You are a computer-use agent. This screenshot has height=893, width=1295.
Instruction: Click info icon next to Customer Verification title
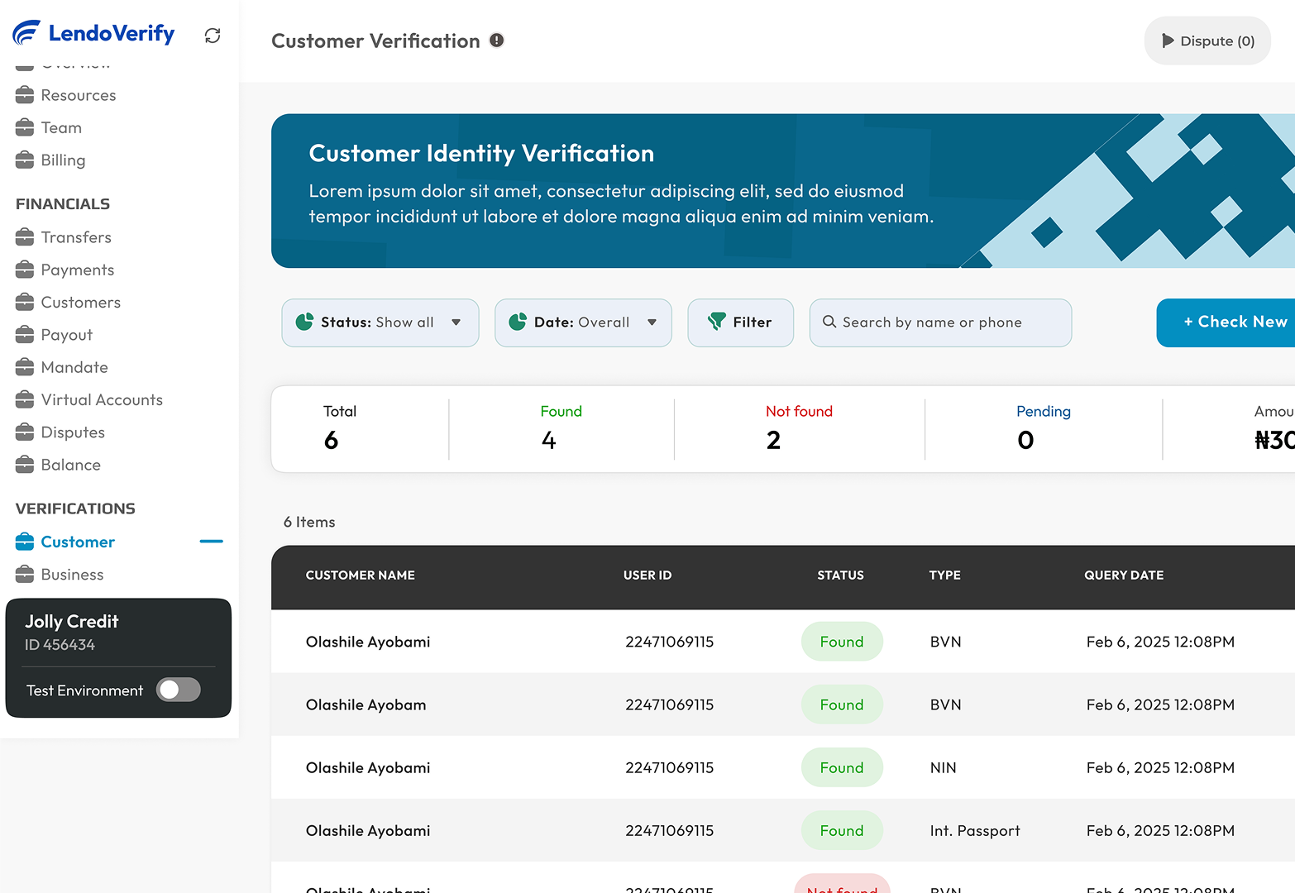point(496,41)
